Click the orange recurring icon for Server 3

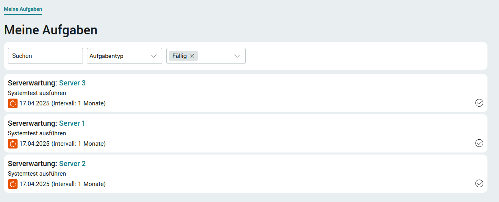click(13, 103)
